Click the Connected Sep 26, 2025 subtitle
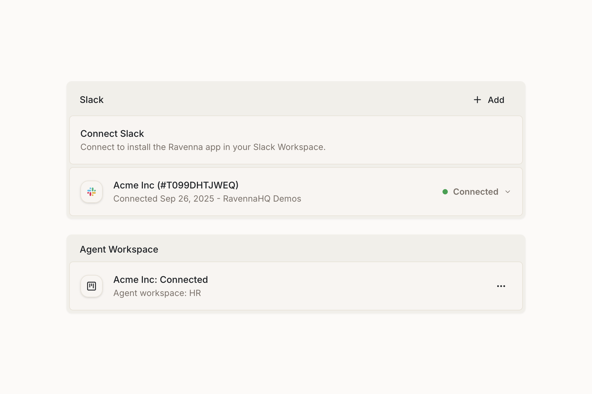Image resolution: width=592 pixels, height=394 pixels. [207, 199]
